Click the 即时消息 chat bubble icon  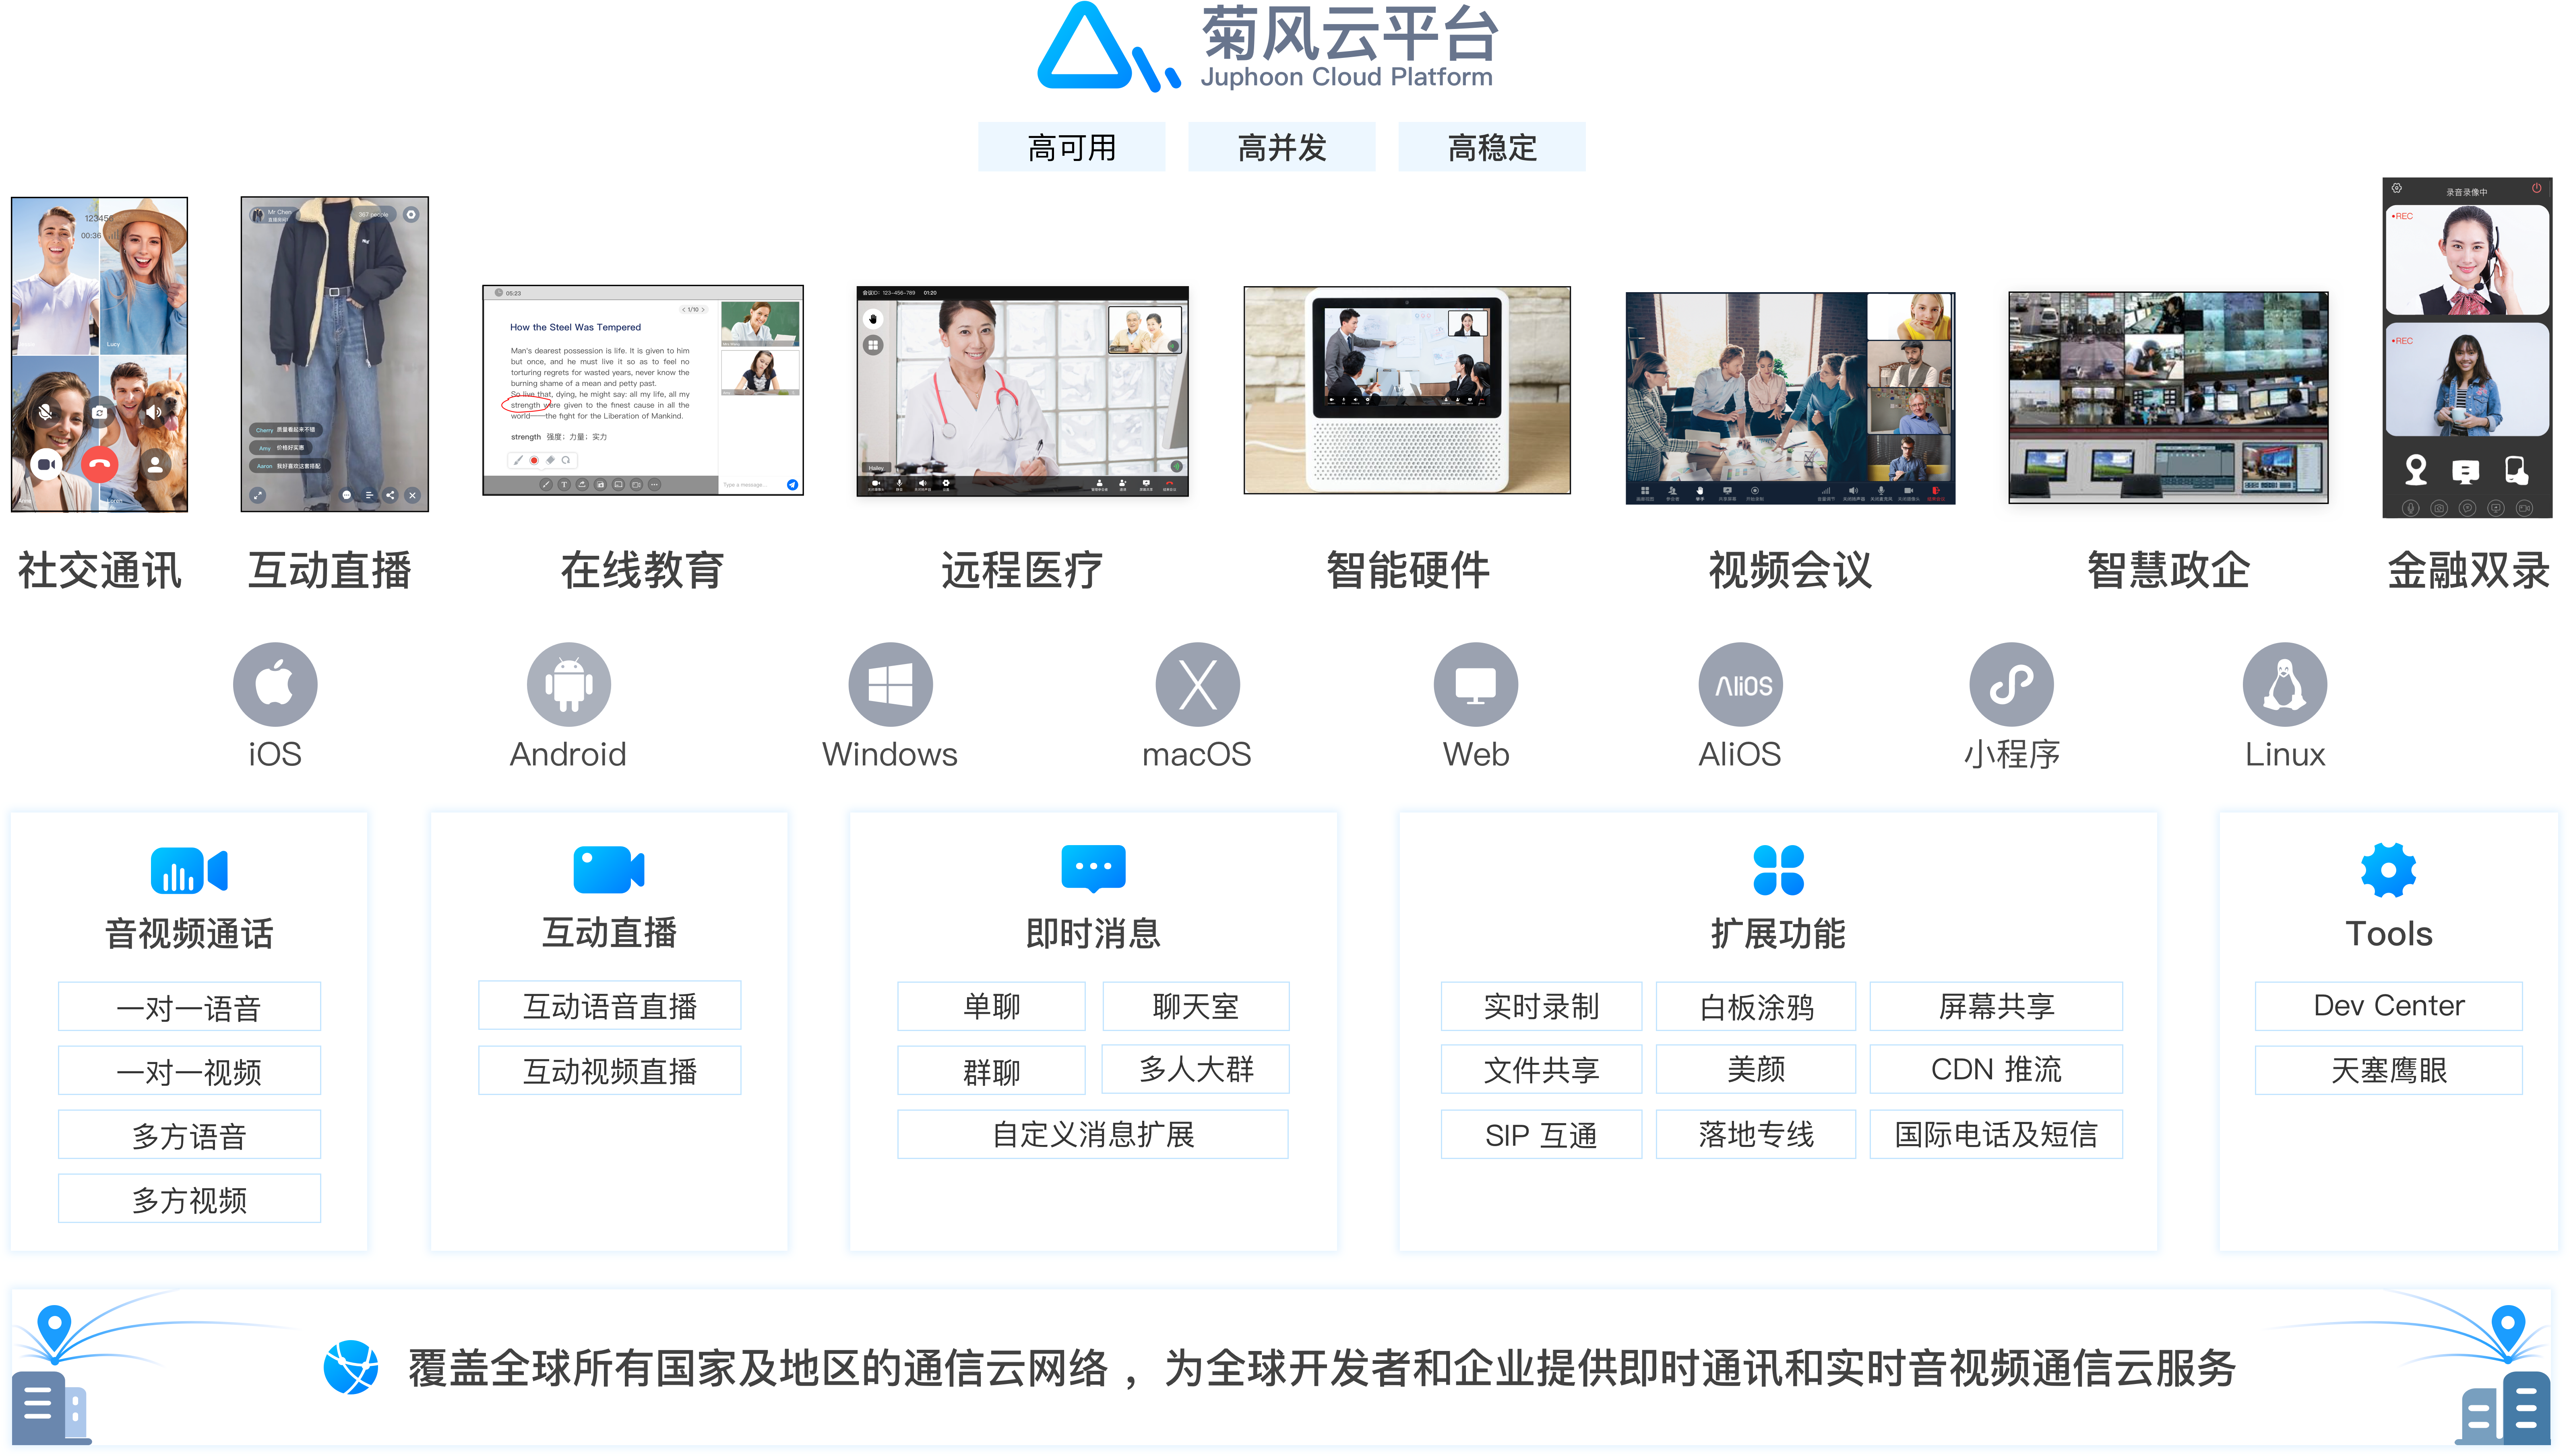[x=1093, y=868]
